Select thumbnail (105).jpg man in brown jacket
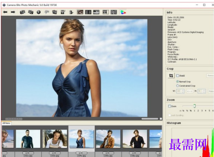 (108, 139)
